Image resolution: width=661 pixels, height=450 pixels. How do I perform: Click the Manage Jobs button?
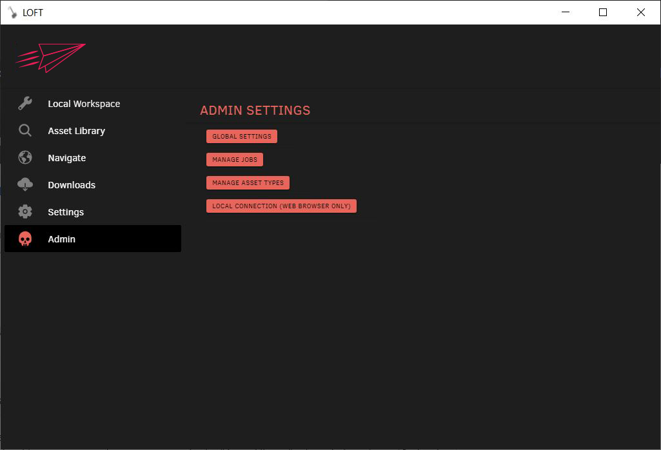[234, 159]
